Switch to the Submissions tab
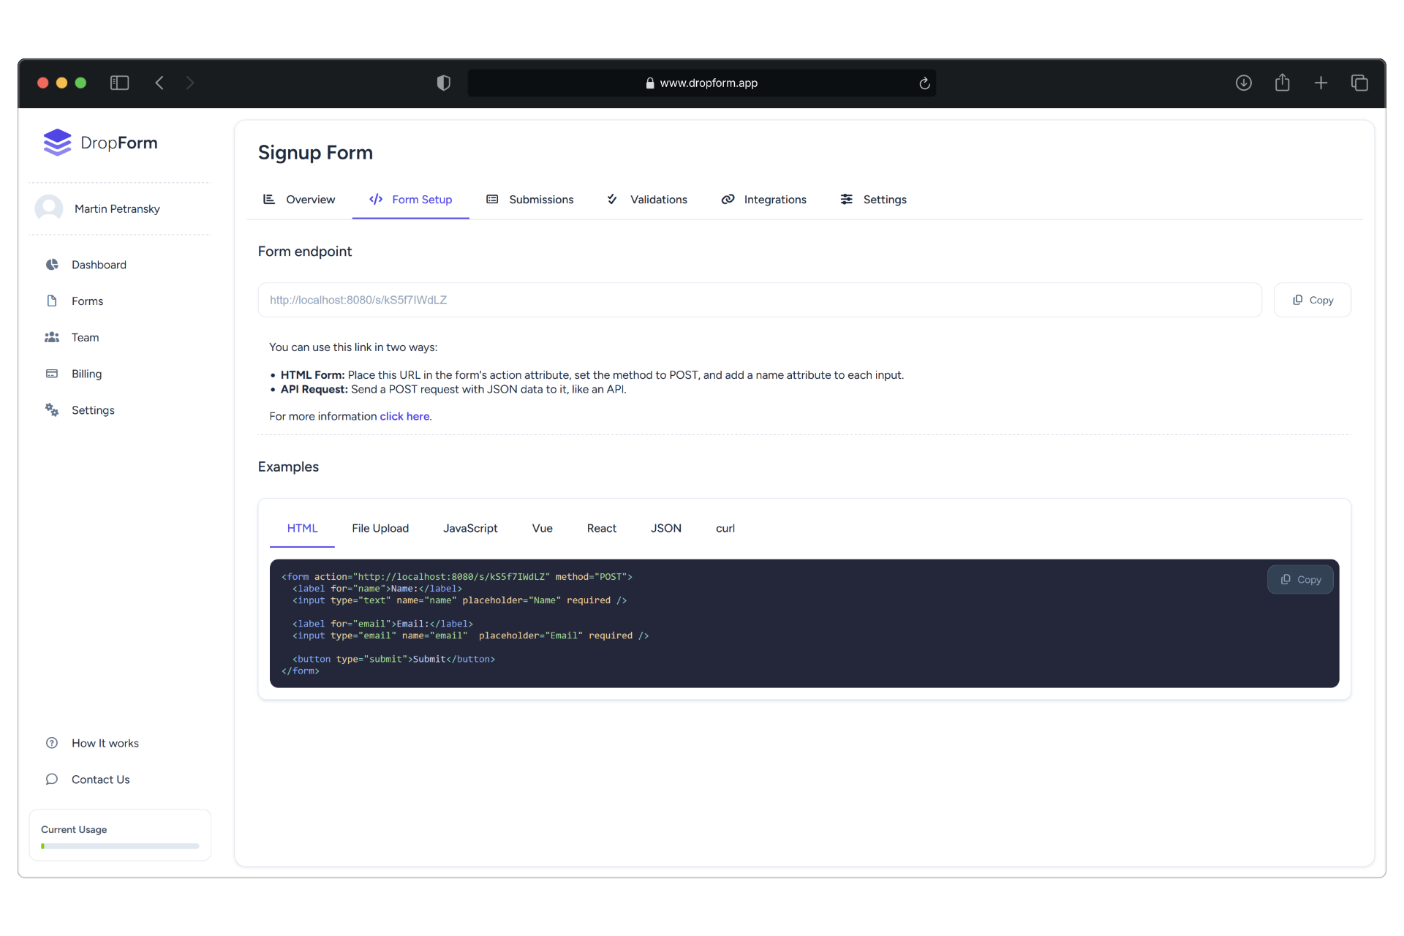The height and width of the screenshot is (936, 1404). tap(541, 199)
